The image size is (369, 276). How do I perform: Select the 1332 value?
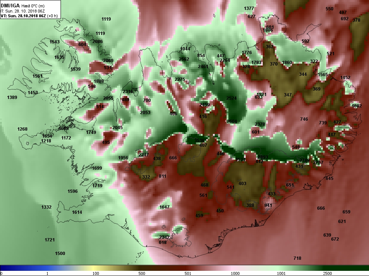(46, 207)
